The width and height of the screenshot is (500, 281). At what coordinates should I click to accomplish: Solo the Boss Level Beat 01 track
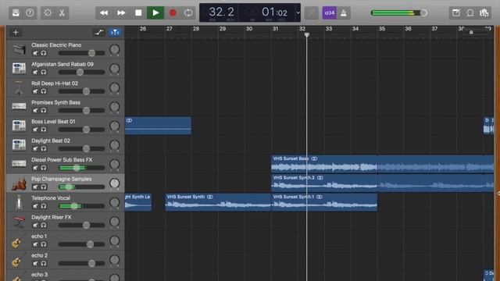click(44, 130)
